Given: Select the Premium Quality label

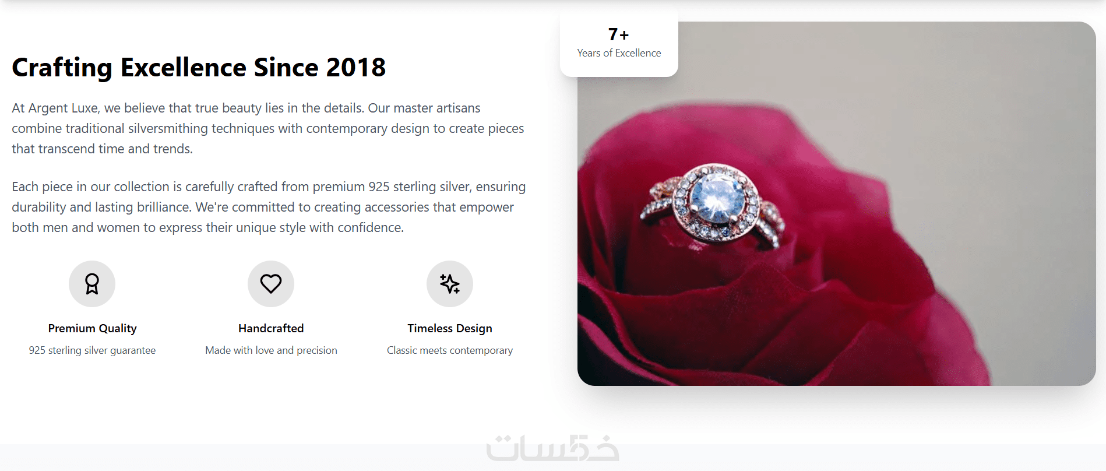Looking at the screenshot, I should 92,328.
